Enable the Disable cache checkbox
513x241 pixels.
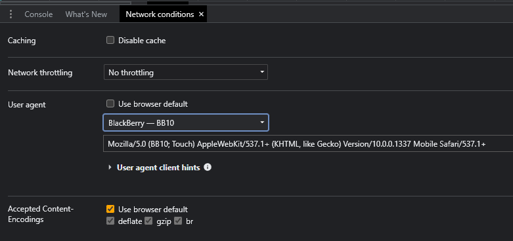pyautogui.click(x=110, y=41)
